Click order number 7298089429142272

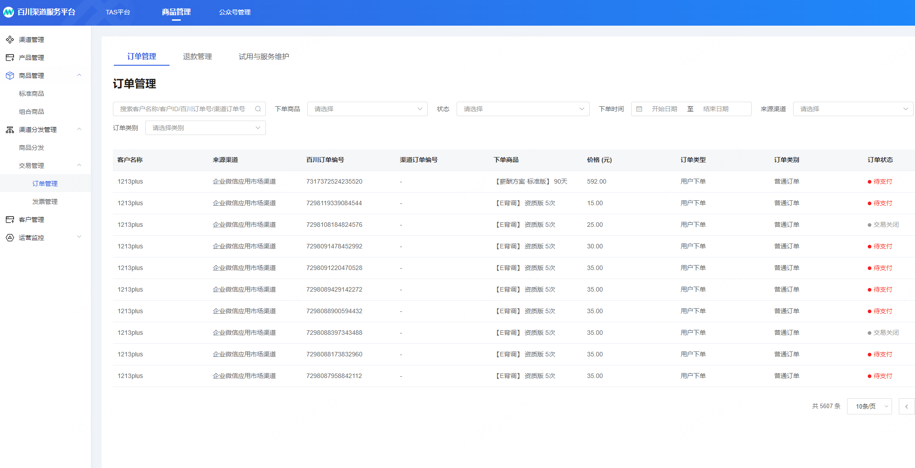coord(334,290)
